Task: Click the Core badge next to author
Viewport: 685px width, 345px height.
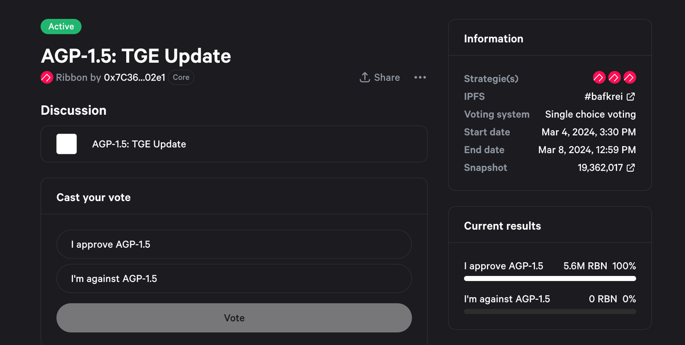Action: [x=181, y=77]
